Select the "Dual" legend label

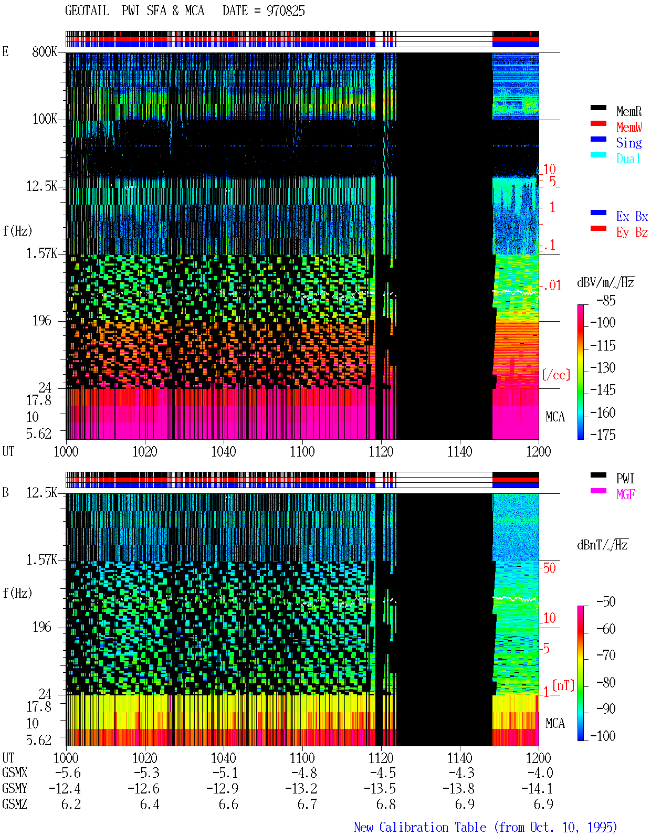pos(629,158)
